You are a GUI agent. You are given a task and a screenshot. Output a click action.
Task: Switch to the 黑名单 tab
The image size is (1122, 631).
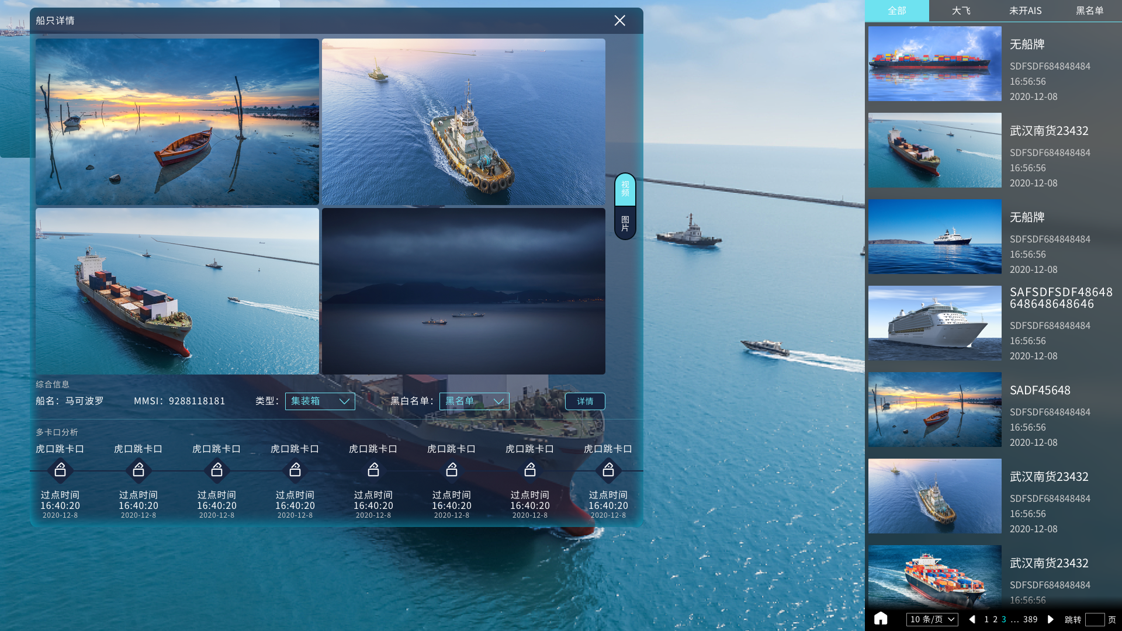1089,11
